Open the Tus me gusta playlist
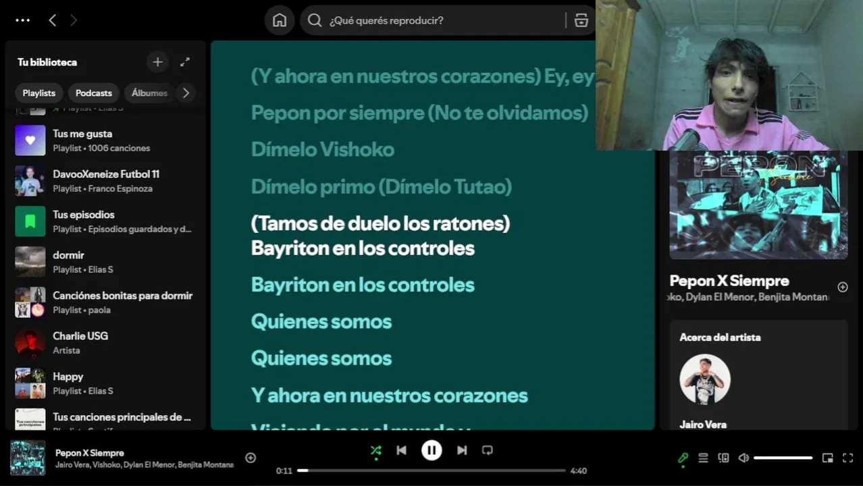 pos(105,140)
